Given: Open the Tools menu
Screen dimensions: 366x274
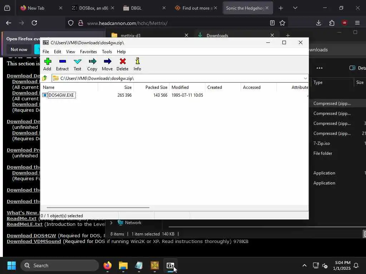Looking at the screenshot, I should point(107,52).
